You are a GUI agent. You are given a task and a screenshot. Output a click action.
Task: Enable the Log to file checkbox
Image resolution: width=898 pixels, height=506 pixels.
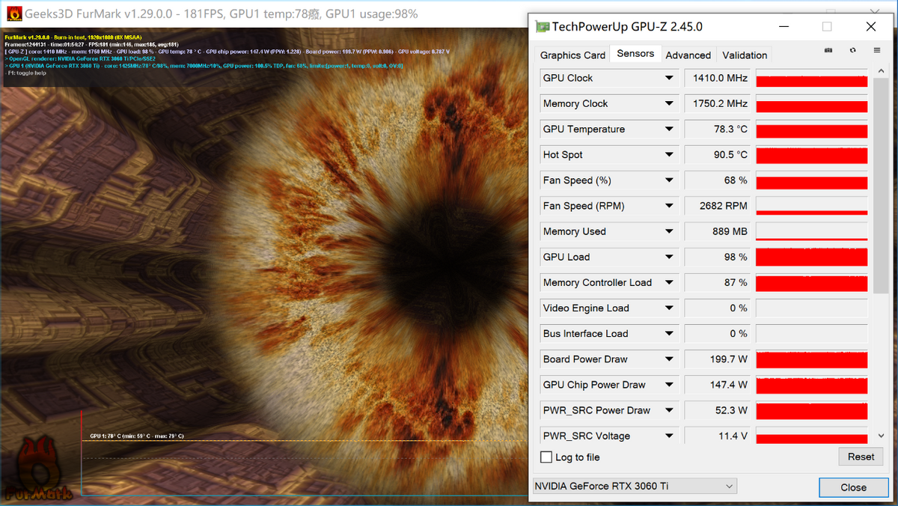pyautogui.click(x=546, y=457)
